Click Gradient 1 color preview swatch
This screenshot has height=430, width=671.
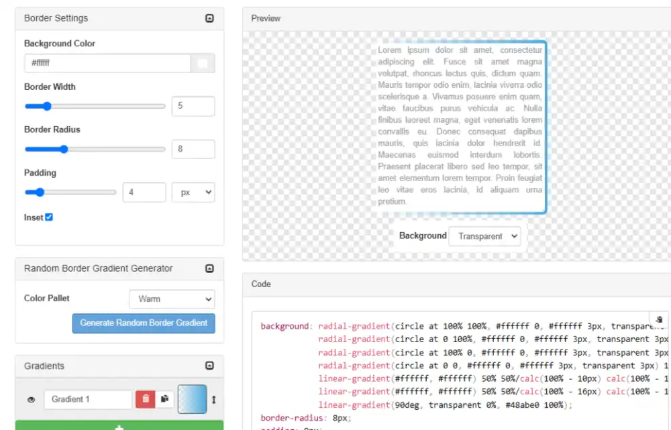[x=192, y=399]
